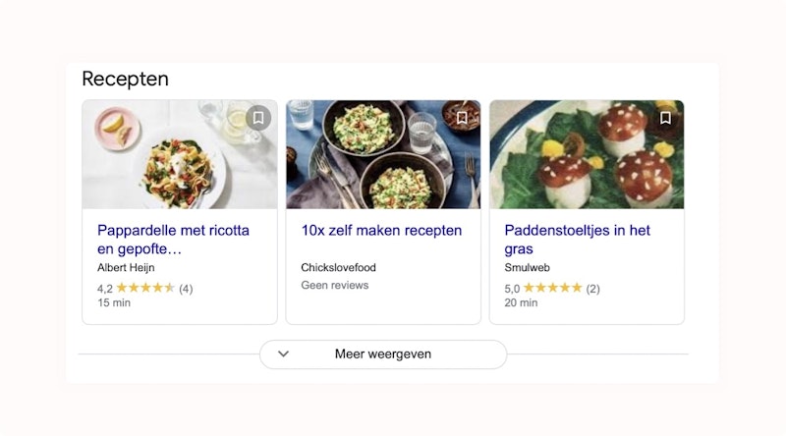The width and height of the screenshot is (786, 436).
Task: Click the 5,0 star rating
Action: [551, 288]
